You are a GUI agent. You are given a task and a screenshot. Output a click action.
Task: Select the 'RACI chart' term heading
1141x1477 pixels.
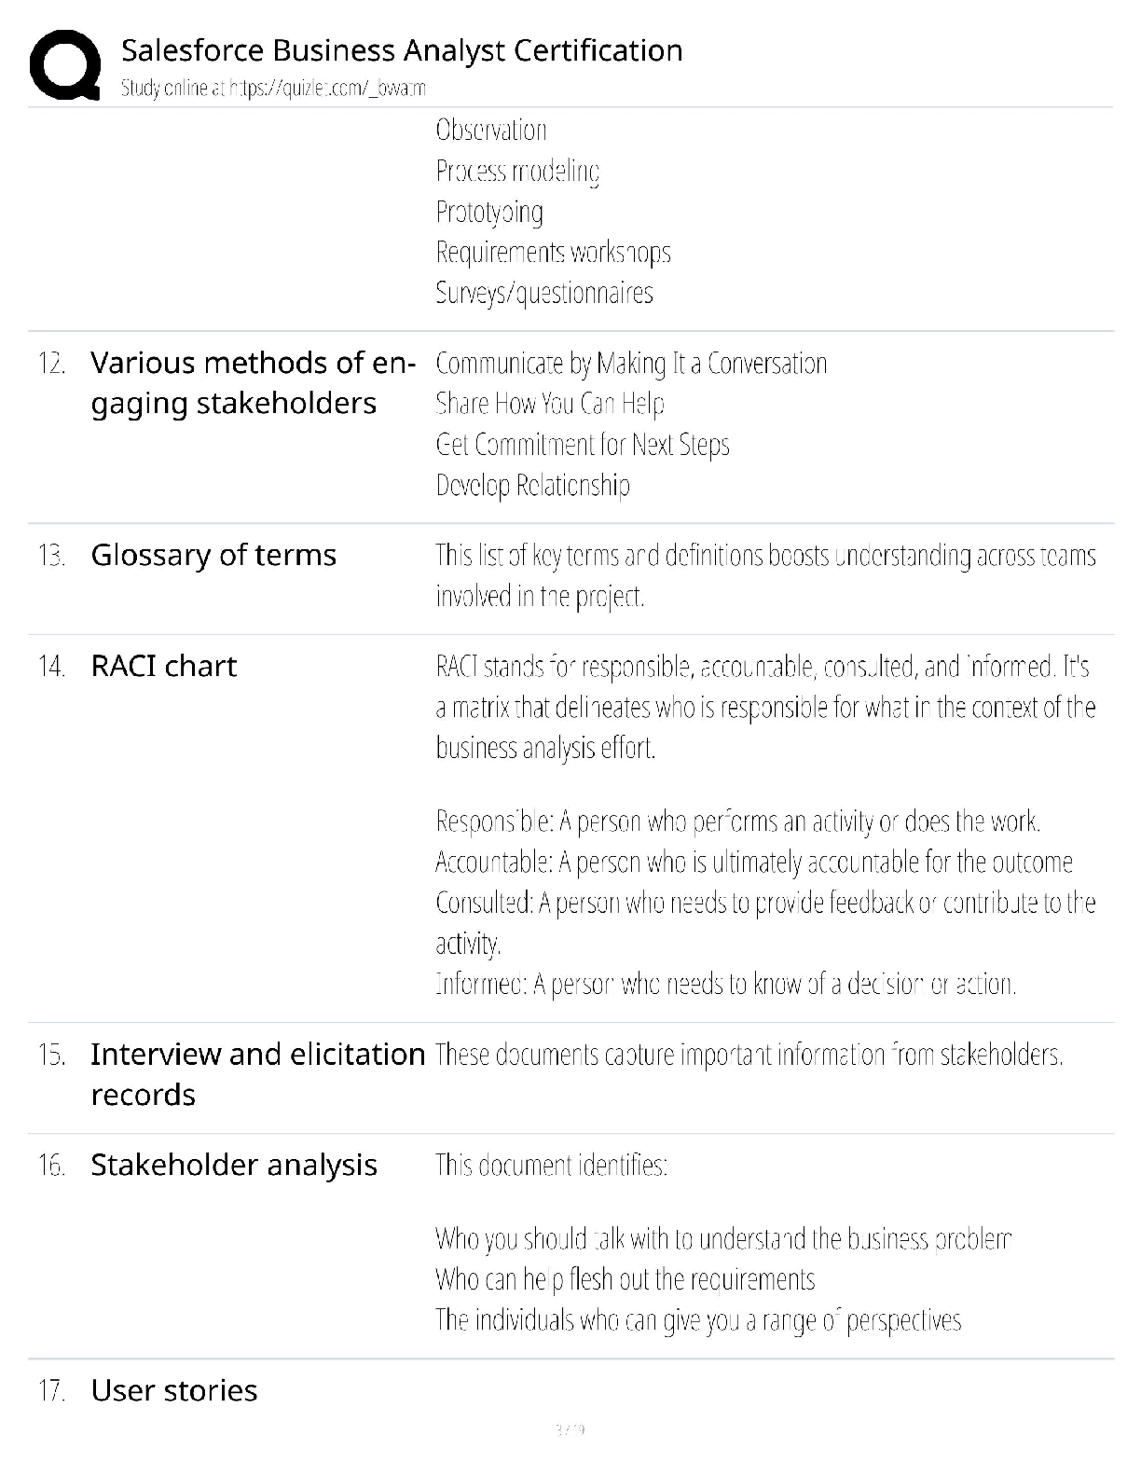pyautogui.click(x=164, y=666)
